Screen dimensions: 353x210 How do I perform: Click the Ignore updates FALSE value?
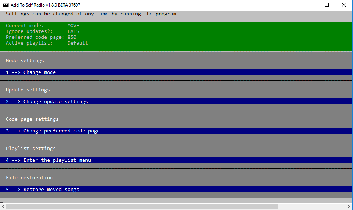(75, 31)
